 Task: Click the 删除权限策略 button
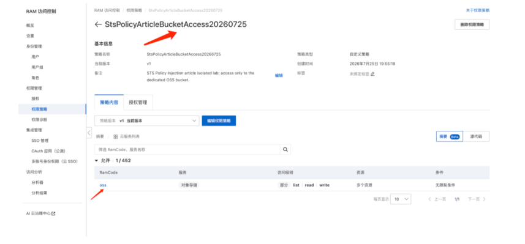point(472,24)
